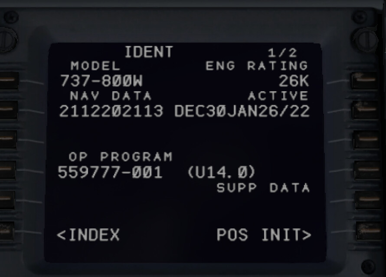Image resolution: width=386 pixels, height=277 pixels.
Task: Push right line select key beside POS INIT>
Action: click(x=369, y=231)
